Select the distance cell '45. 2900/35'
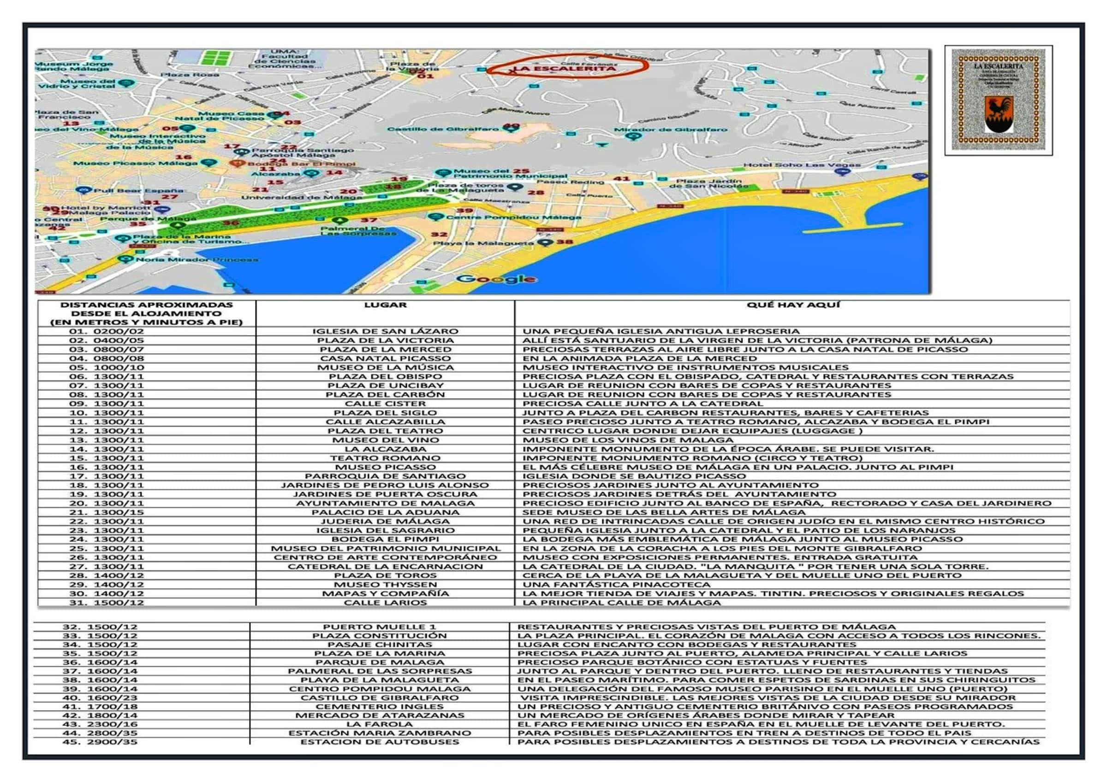 [100, 742]
